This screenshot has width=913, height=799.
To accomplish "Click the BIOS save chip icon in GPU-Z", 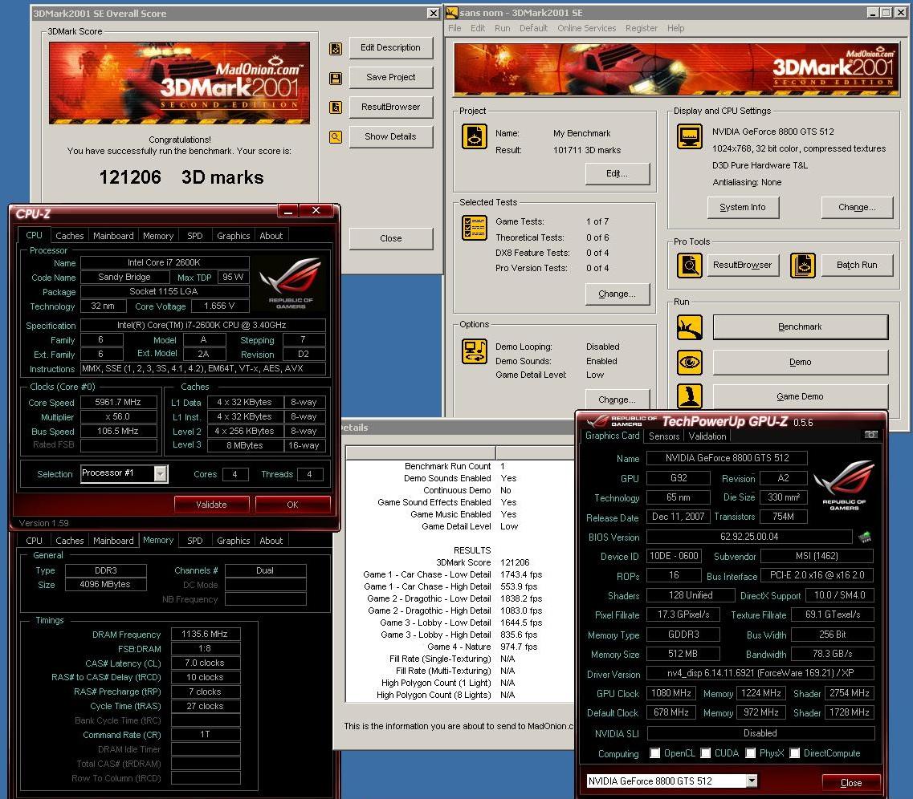I will pos(865,537).
